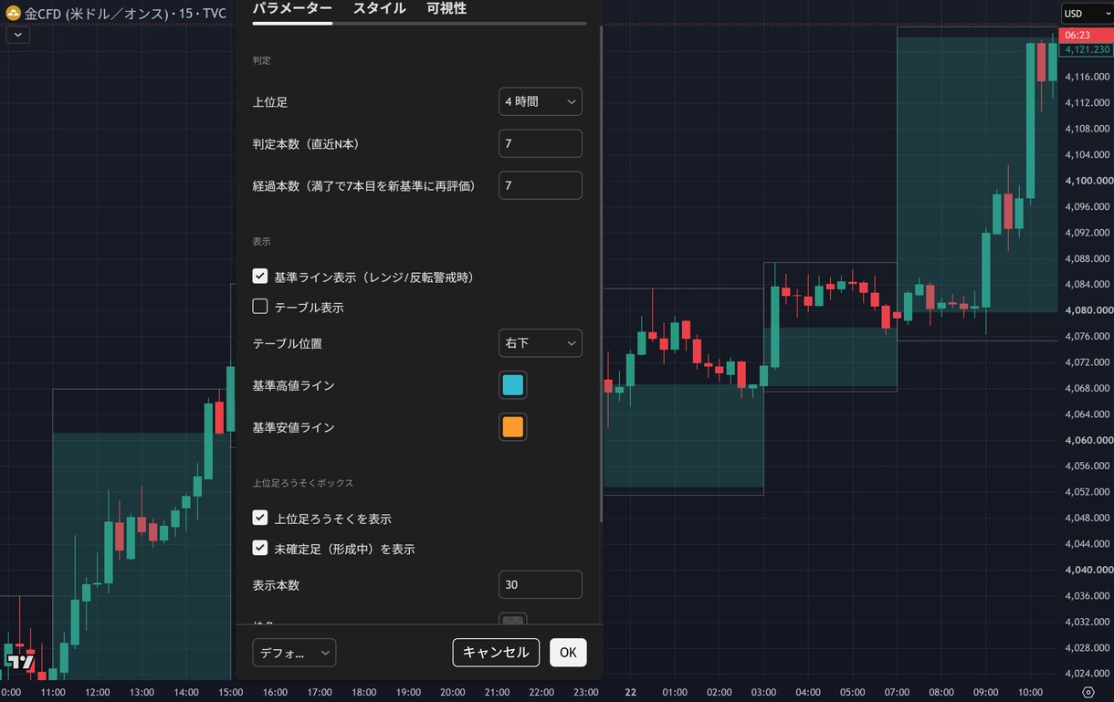The height and width of the screenshot is (702, 1114).
Task: Open chart settings gear icon
Action: click(1088, 692)
